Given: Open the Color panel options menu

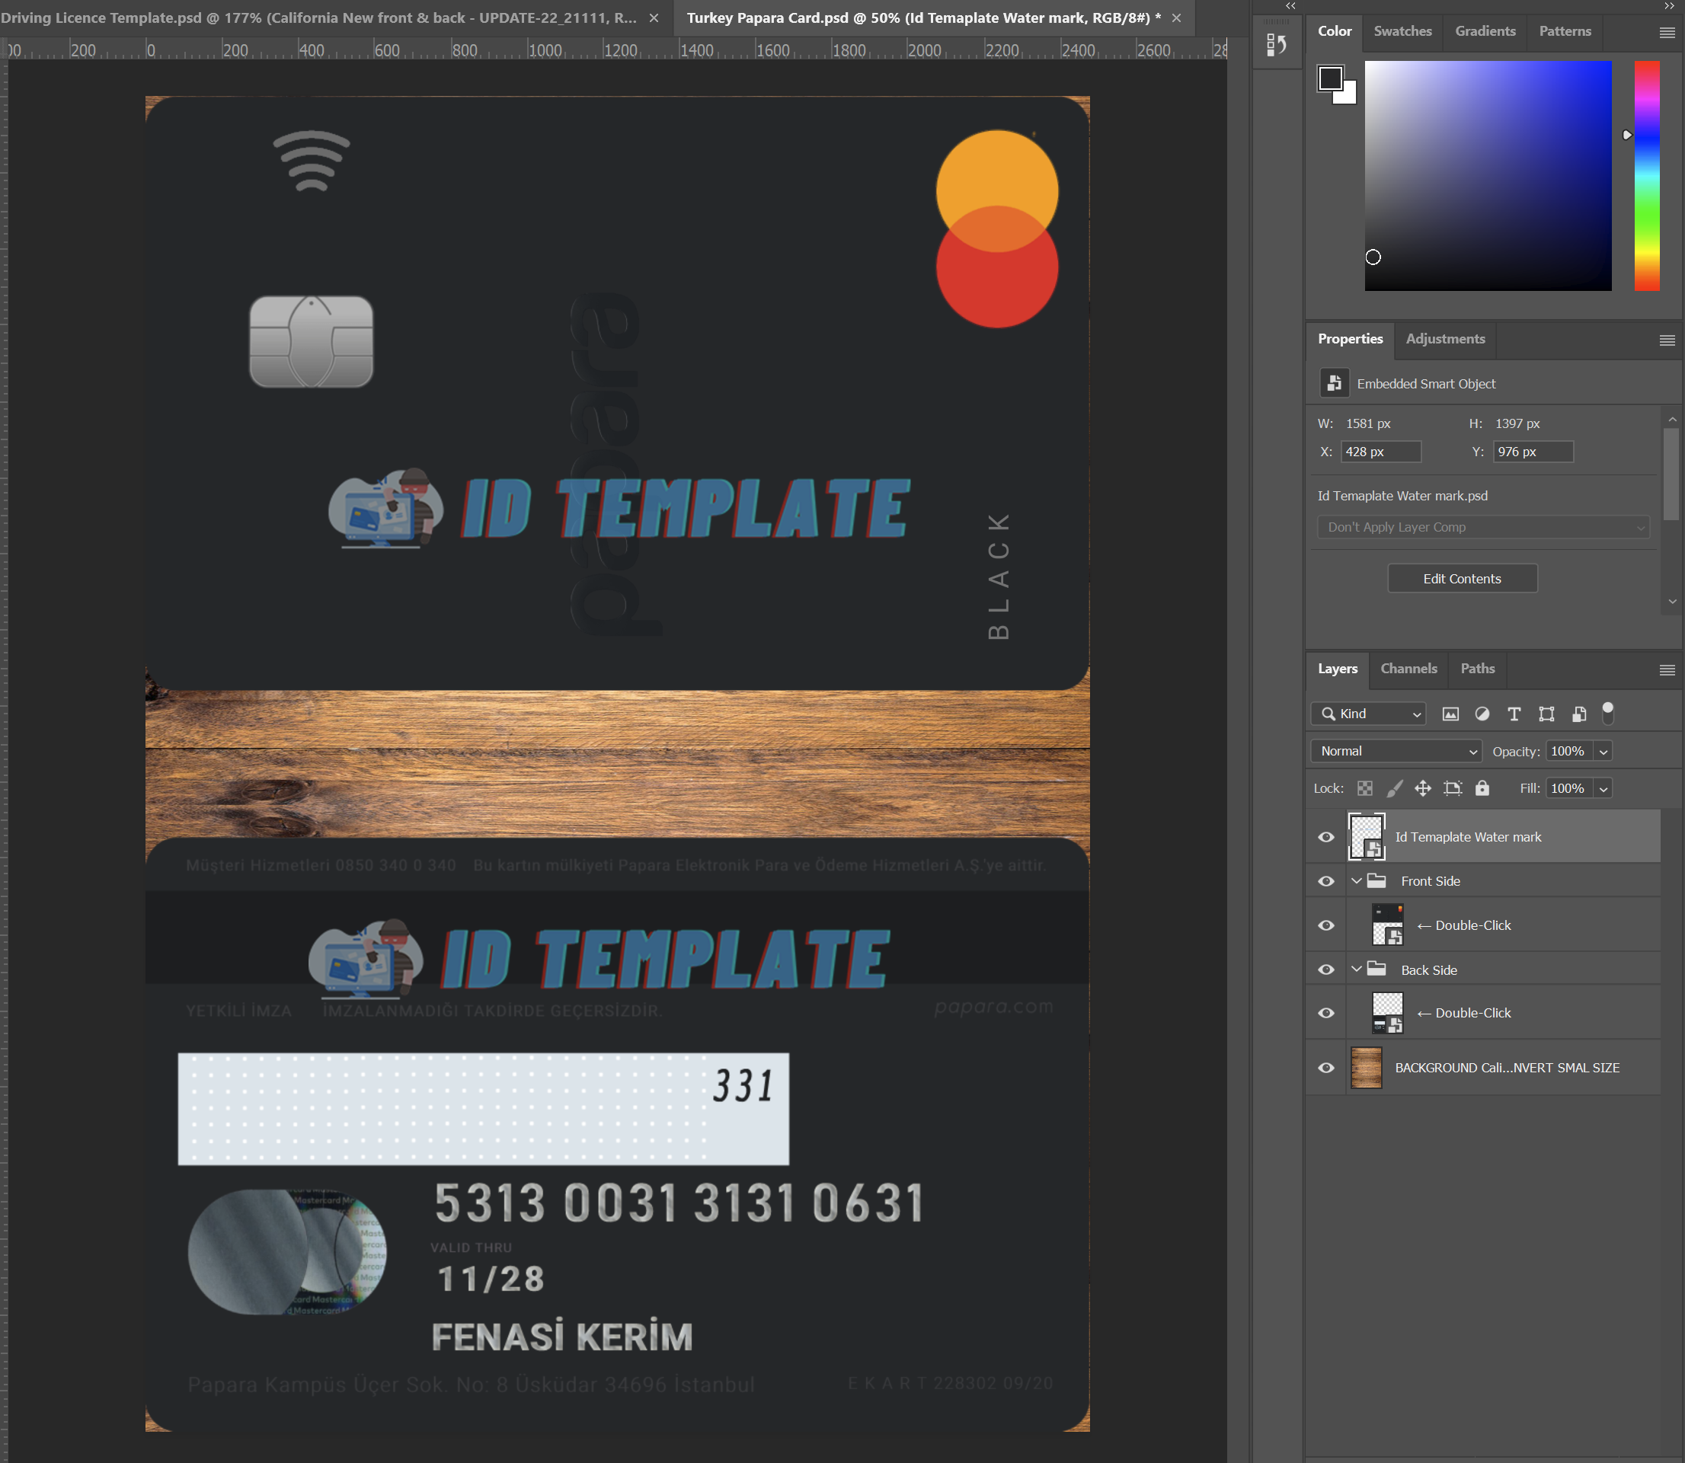Looking at the screenshot, I should click(x=1667, y=33).
